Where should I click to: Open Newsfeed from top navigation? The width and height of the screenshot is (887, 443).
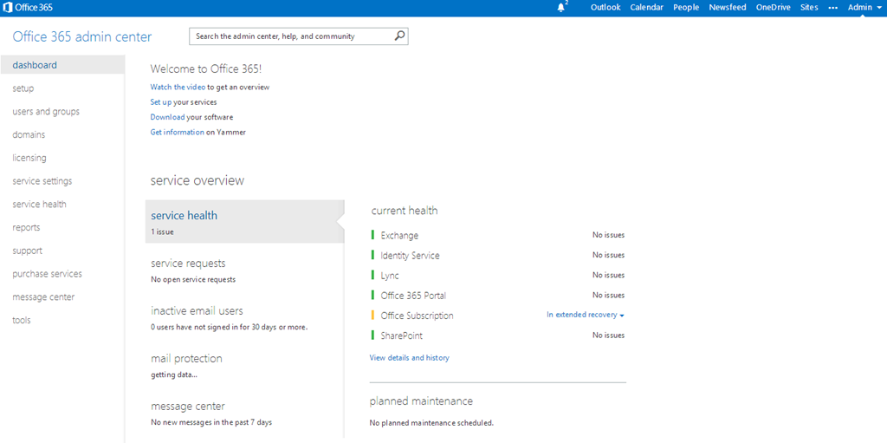[x=728, y=7]
